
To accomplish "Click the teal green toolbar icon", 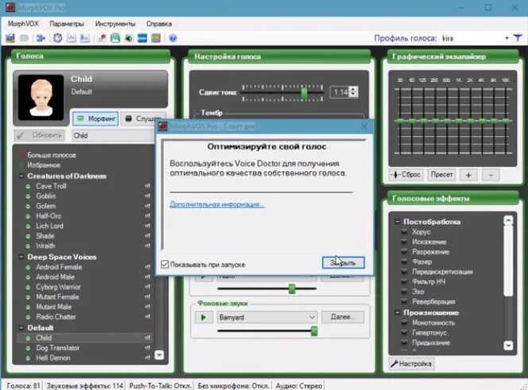I will (115, 38).
